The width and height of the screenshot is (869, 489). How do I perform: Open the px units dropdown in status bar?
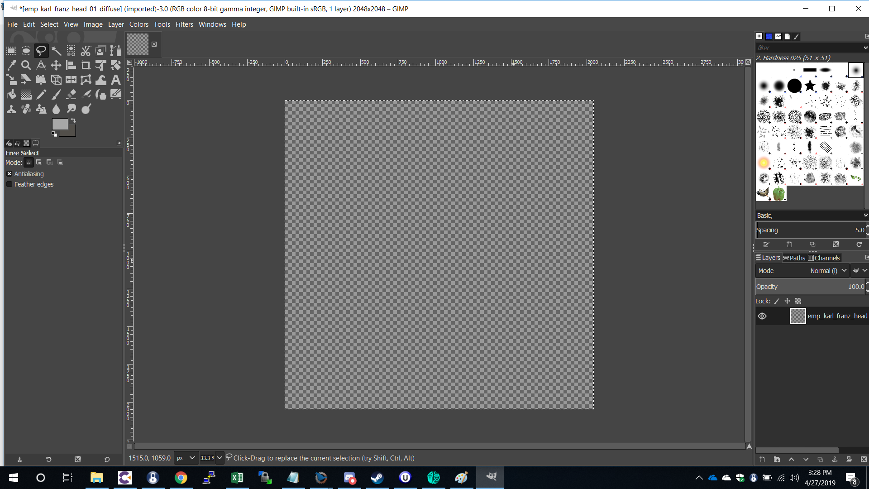pyautogui.click(x=186, y=458)
